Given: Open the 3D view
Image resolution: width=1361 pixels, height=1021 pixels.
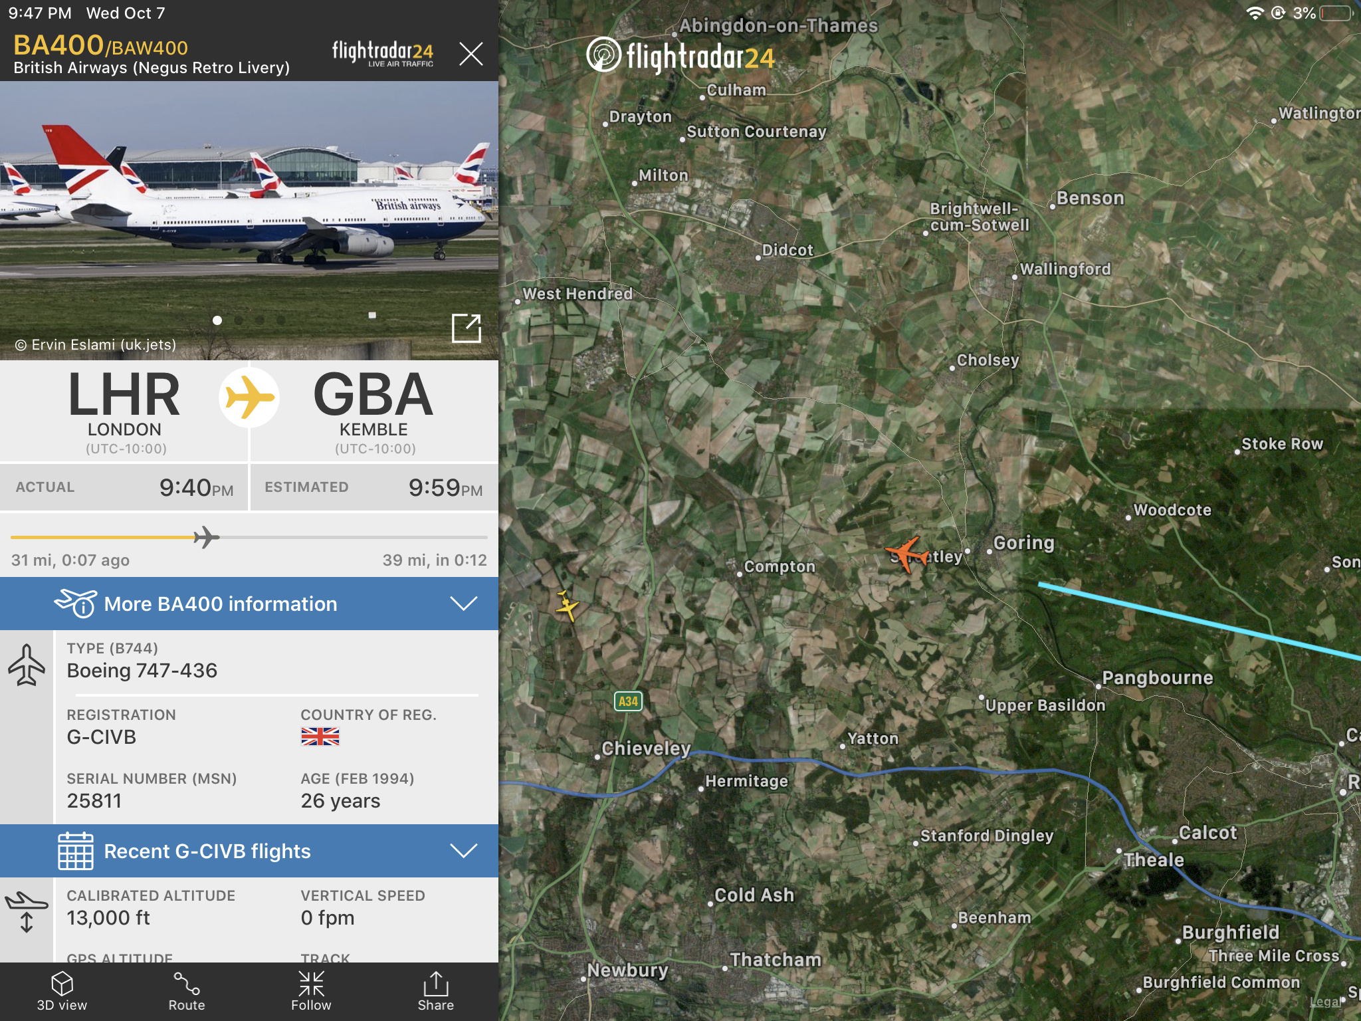Looking at the screenshot, I should click(x=62, y=991).
